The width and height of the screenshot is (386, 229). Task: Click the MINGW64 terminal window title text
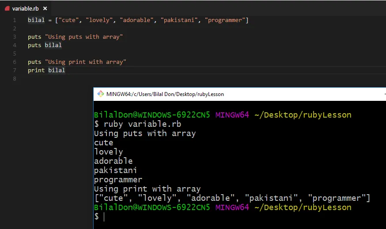point(165,94)
